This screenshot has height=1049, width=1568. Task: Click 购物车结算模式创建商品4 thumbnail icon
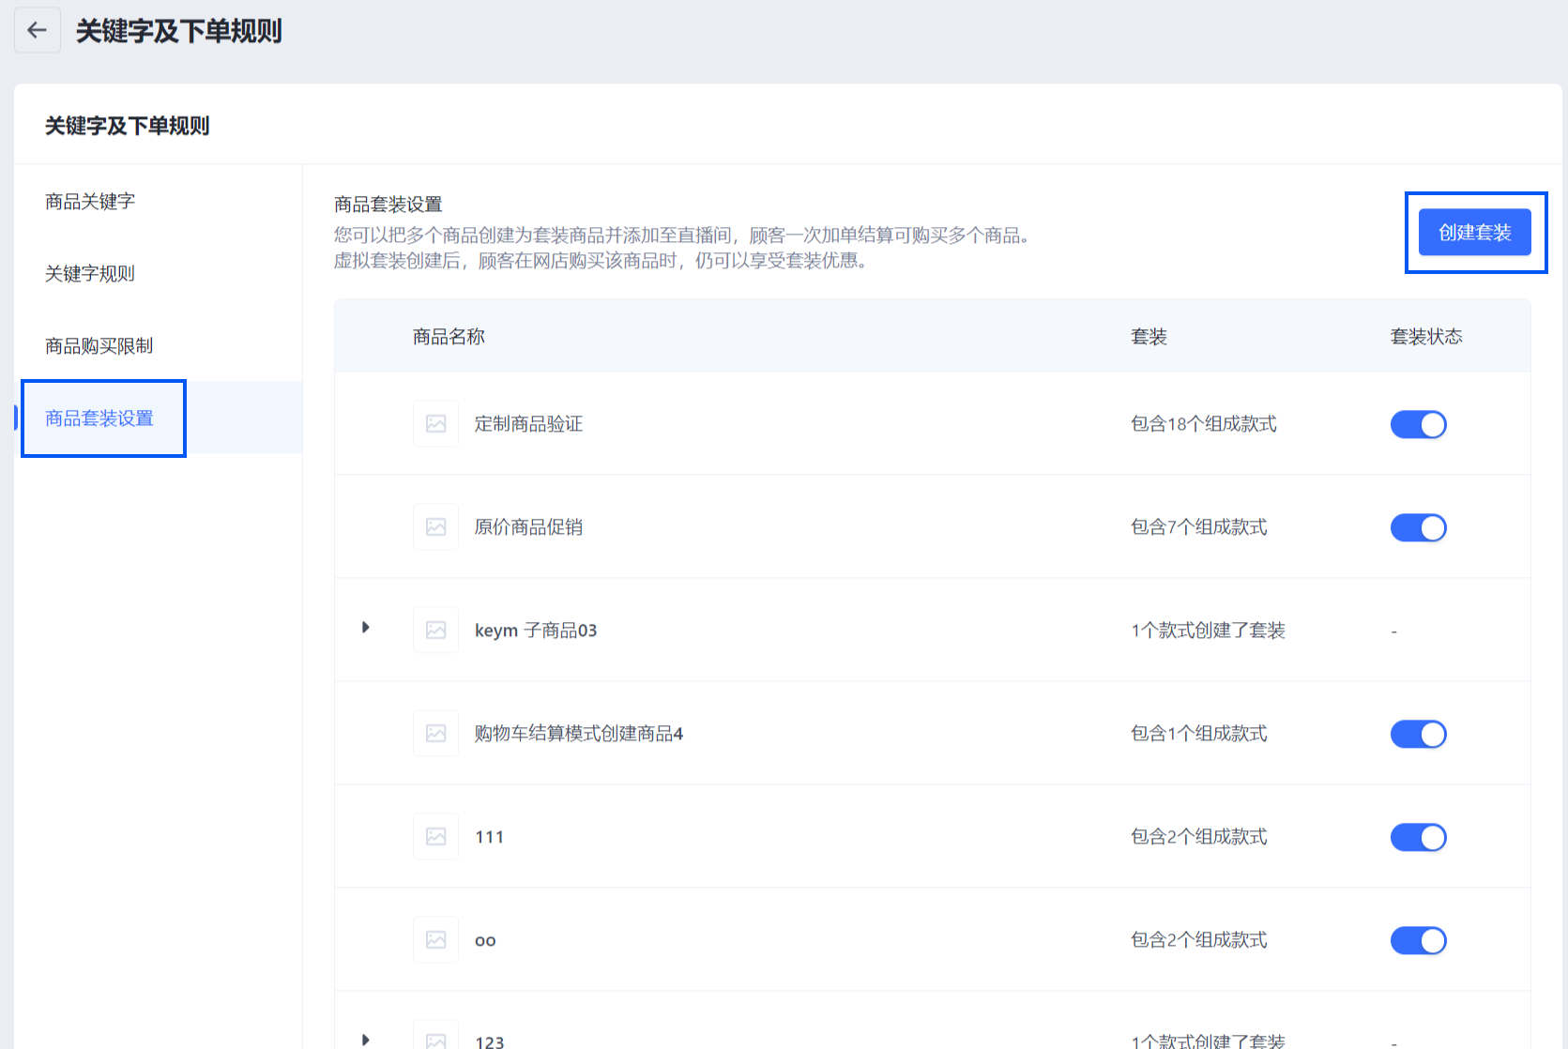(436, 734)
